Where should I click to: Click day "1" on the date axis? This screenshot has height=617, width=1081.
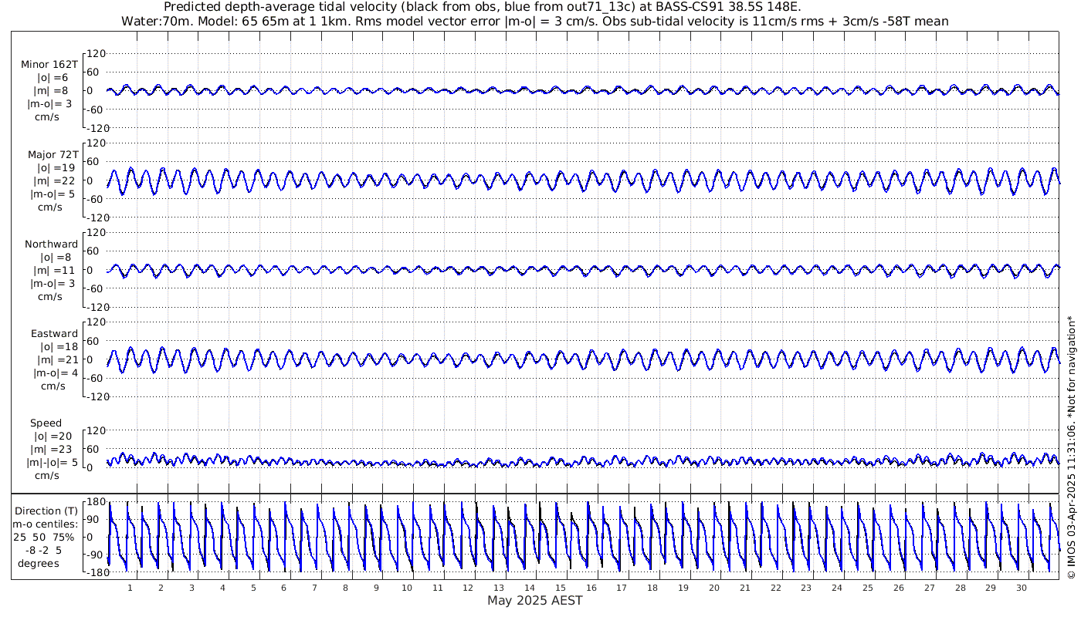point(130,588)
